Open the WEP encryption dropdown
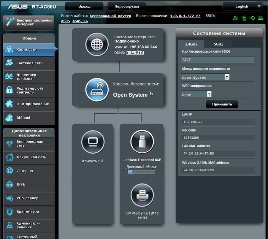Viewport: 268px width, 239px height. pos(196,94)
